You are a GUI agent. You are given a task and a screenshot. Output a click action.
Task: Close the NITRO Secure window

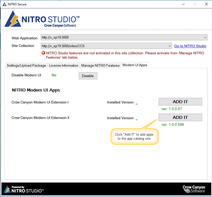[x=206, y=4]
